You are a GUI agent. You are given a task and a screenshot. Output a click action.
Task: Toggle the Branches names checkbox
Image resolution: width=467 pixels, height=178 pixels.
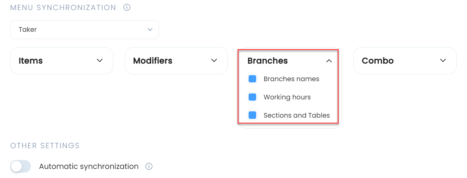click(252, 79)
